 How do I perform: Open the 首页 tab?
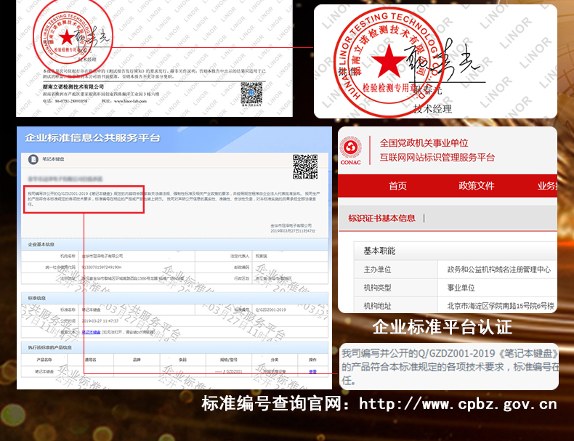click(x=397, y=186)
